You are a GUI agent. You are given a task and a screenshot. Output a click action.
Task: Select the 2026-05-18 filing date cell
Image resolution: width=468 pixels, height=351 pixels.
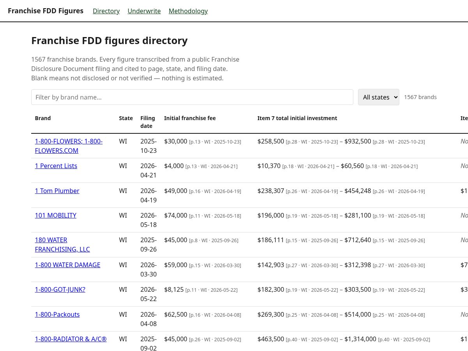coord(149,220)
